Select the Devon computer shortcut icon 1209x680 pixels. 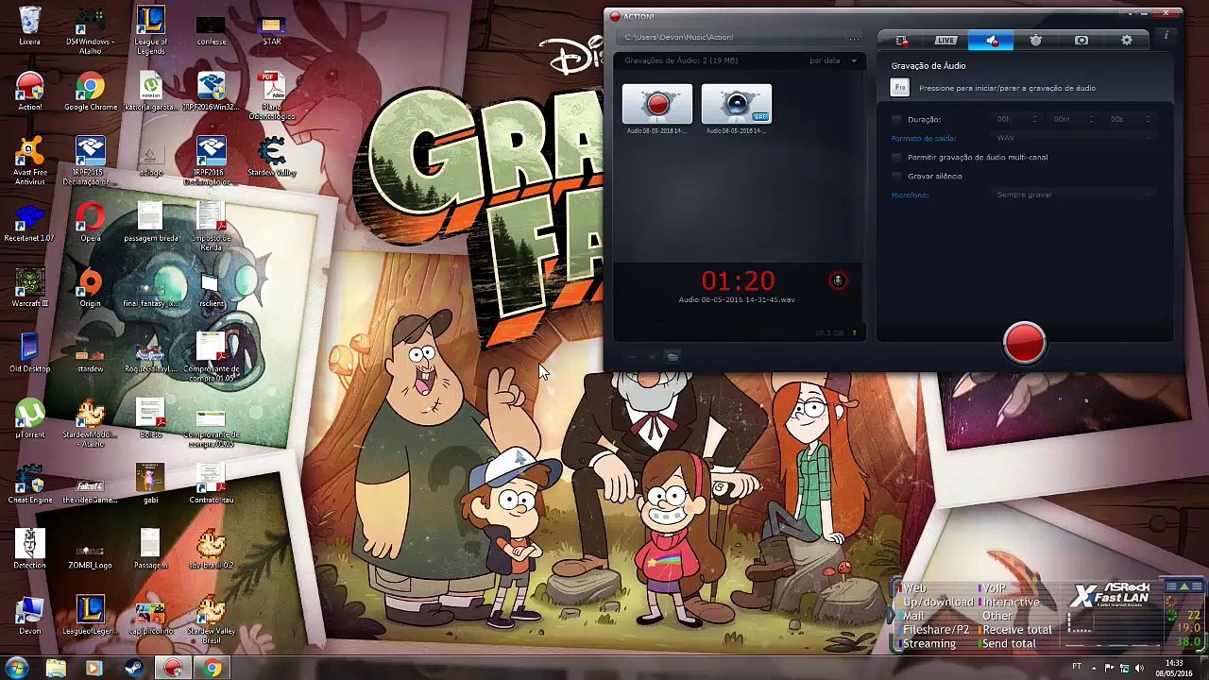[x=29, y=614]
